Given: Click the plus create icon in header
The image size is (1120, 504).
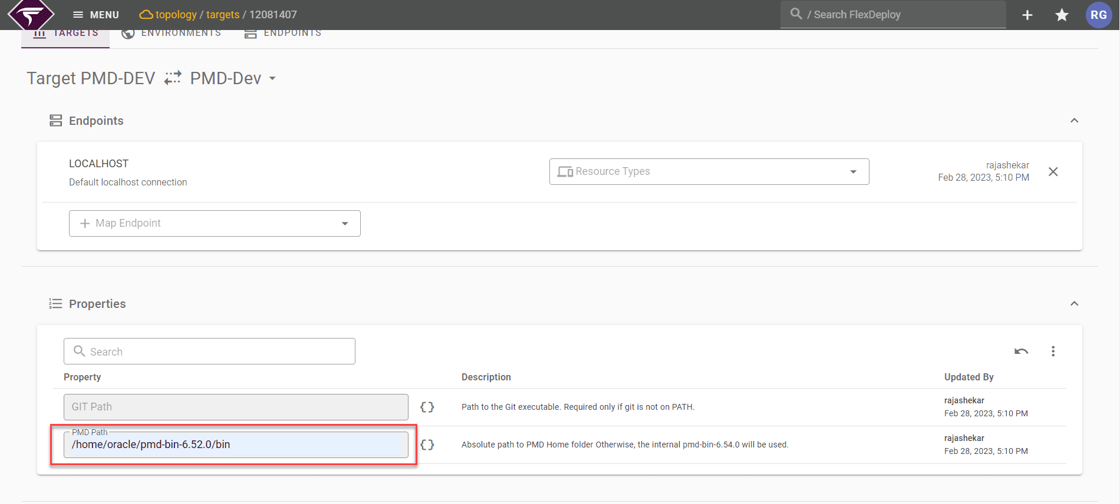Looking at the screenshot, I should [x=1027, y=15].
